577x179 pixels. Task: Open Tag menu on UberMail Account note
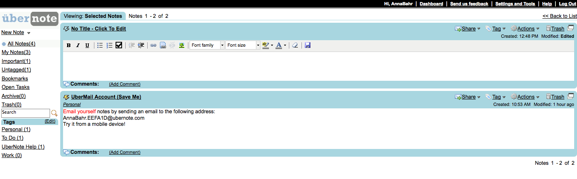pos(496,97)
